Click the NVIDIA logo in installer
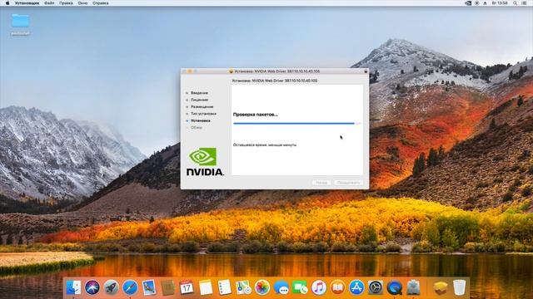This screenshot has height=299, width=533. pyautogui.click(x=205, y=161)
